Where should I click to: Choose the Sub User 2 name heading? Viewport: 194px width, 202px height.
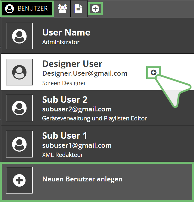click(x=65, y=99)
